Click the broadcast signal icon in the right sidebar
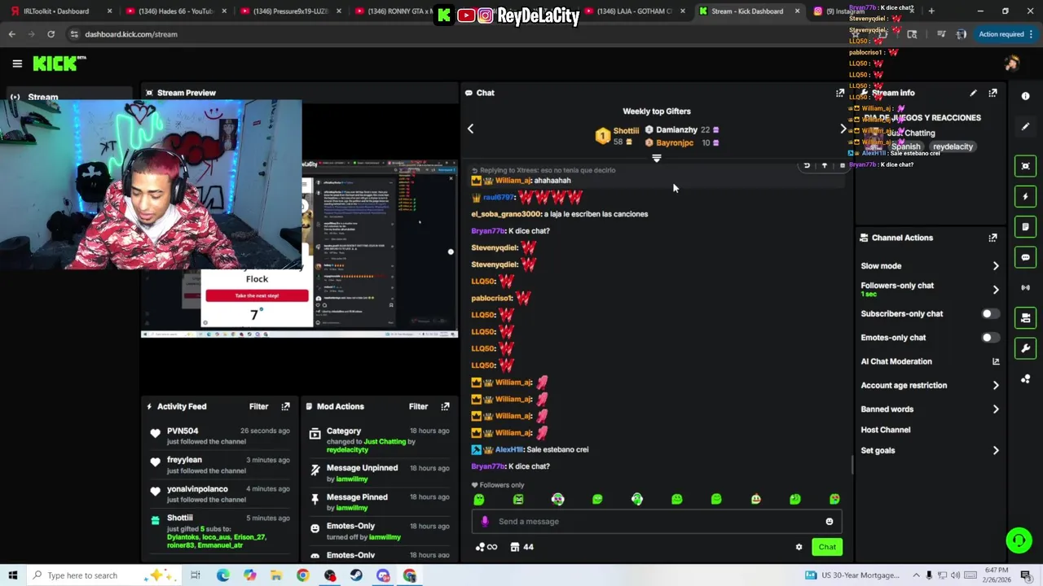Viewport: 1043px width, 586px height. point(1025,287)
